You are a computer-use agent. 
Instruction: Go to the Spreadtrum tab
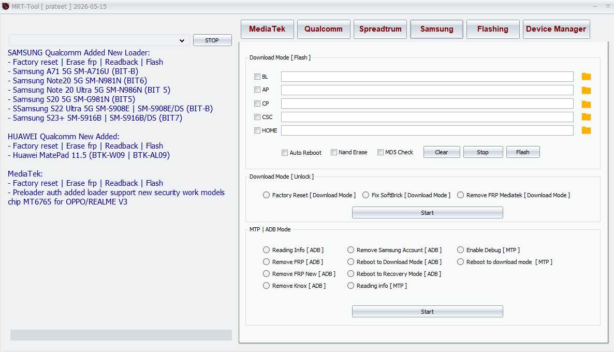380,29
